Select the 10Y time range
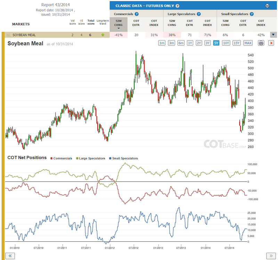The image size is (278, 260). (226, 43)
